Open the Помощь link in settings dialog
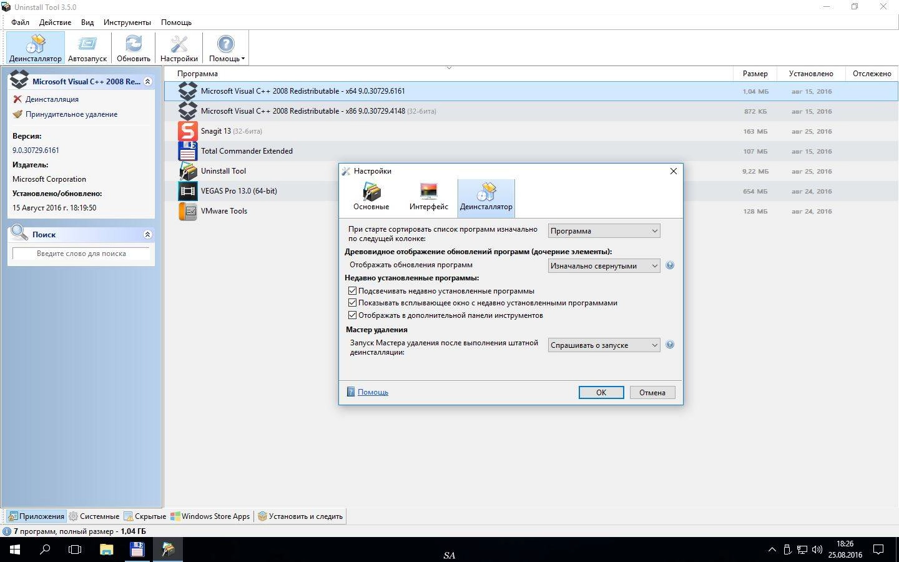This screenshot has height=562, width=899. (x=373, y=392)
